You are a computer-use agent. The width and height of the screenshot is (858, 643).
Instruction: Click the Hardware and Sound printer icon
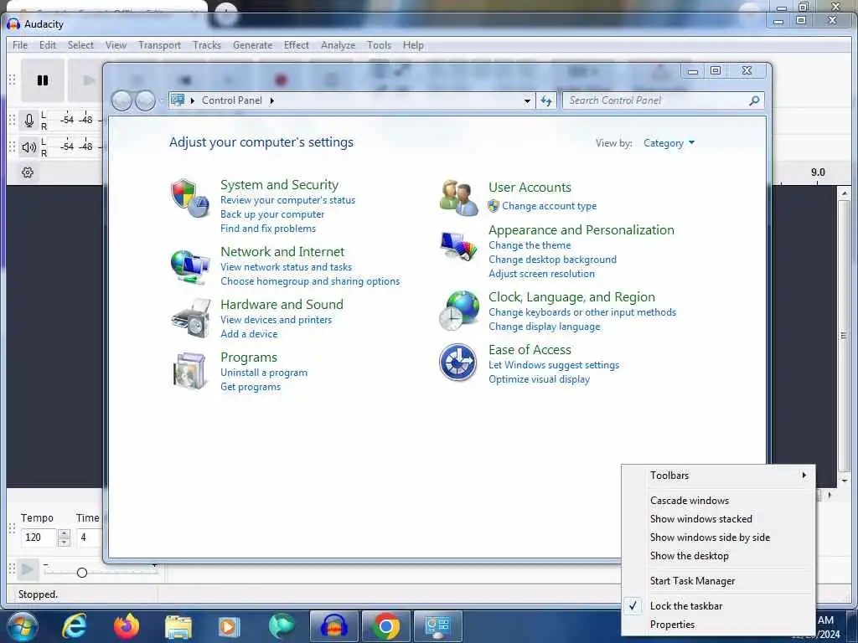190,317
